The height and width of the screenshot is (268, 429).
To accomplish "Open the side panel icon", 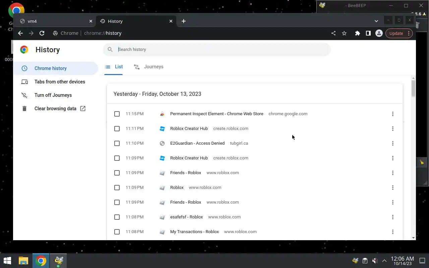I will [x=368, y=33].
